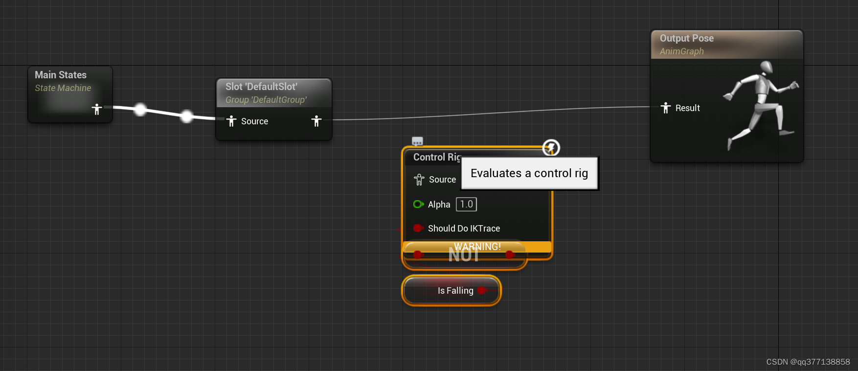Click the Group 'DefaultGroup' subtitle text
This screenshot has height=371, width=858.
266,100
